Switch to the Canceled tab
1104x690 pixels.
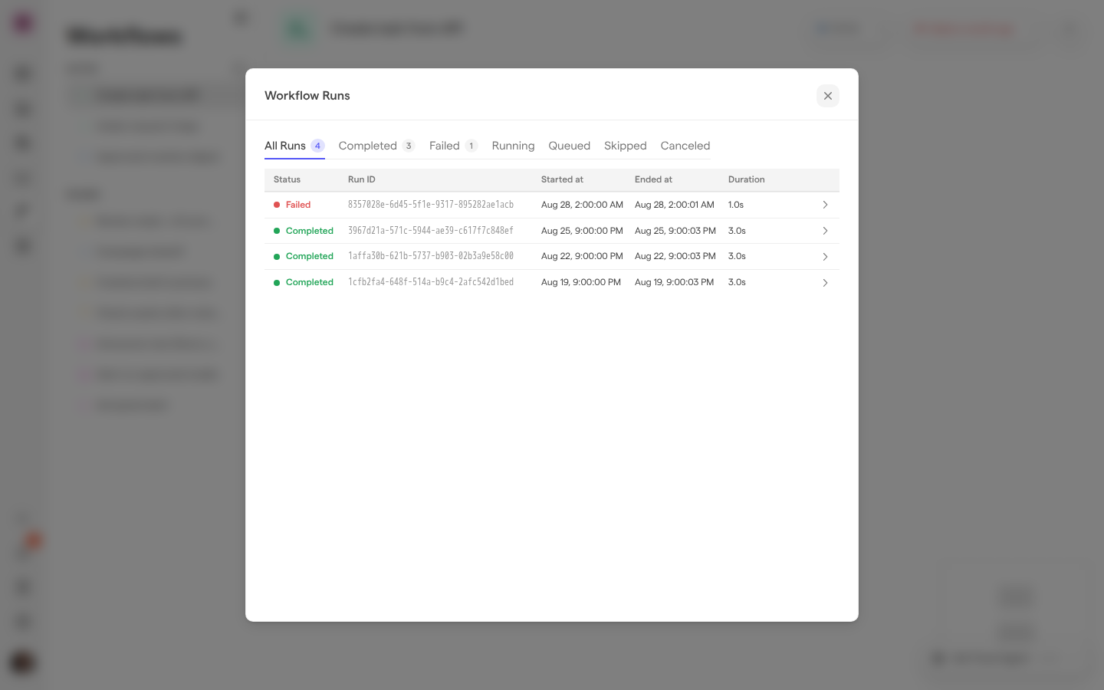[x=685, y=146]
